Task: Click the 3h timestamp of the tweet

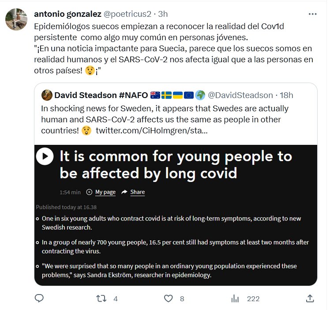Action: (x=164, y=14)
